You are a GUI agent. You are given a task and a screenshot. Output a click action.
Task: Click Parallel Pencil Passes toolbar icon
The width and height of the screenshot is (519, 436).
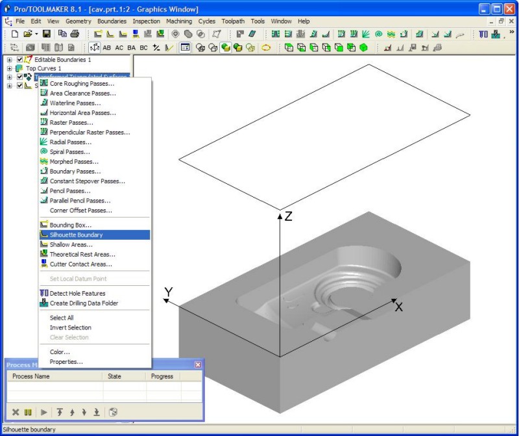point(448,34)
